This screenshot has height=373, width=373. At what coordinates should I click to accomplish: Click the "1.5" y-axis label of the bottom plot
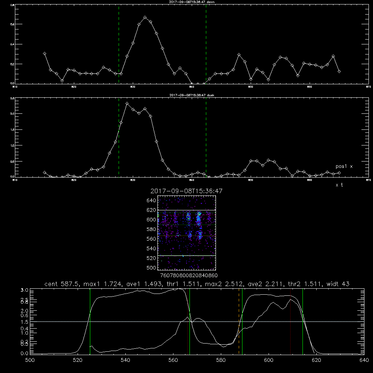pos(25,322)
